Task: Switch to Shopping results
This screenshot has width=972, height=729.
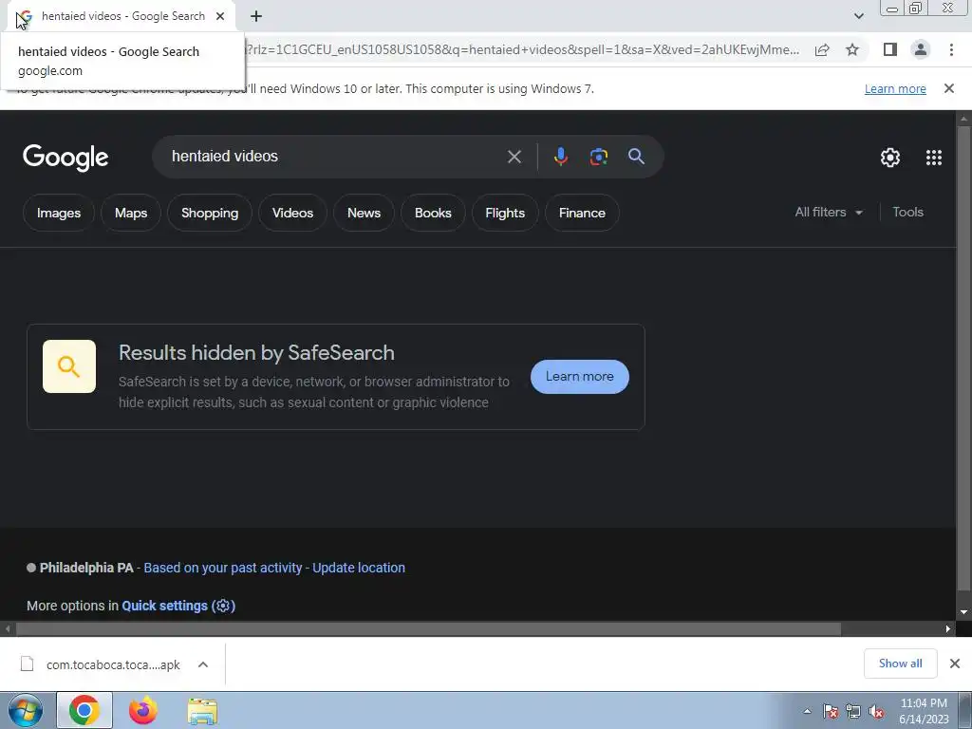Action: point(210,213)
